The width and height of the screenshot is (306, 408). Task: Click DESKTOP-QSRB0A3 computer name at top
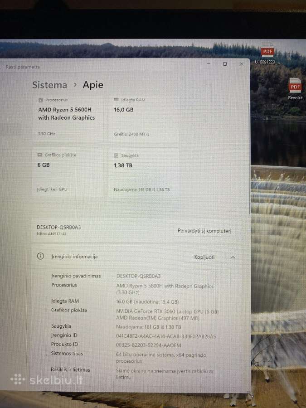[59, 227]
